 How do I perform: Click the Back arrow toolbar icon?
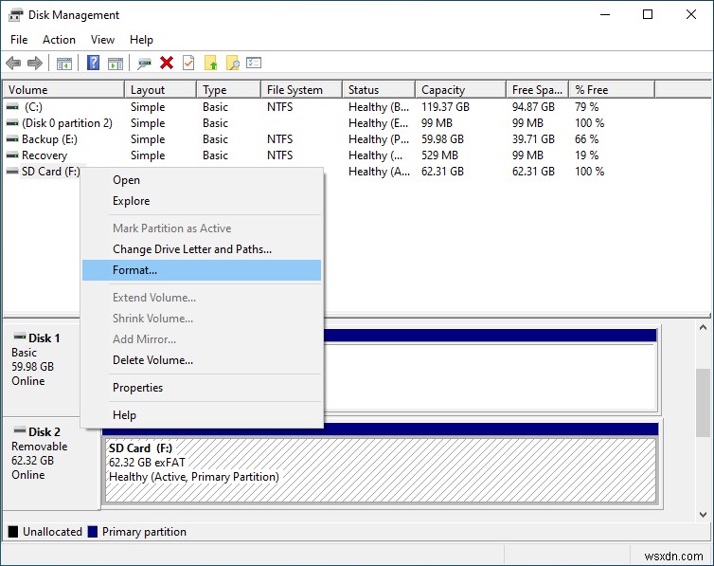tap(13, 63)
